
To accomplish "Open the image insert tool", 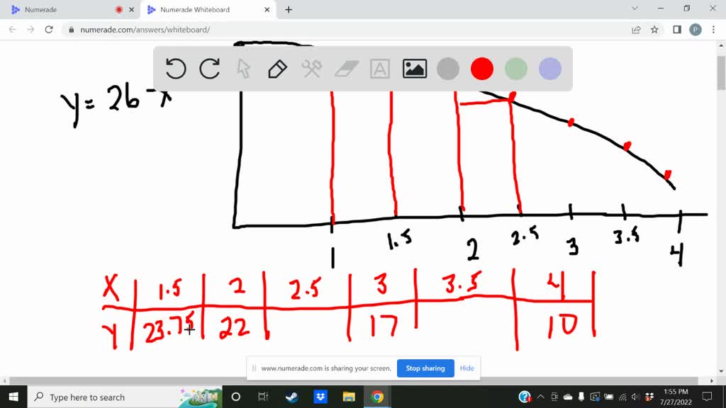I will tap(414, 68).
